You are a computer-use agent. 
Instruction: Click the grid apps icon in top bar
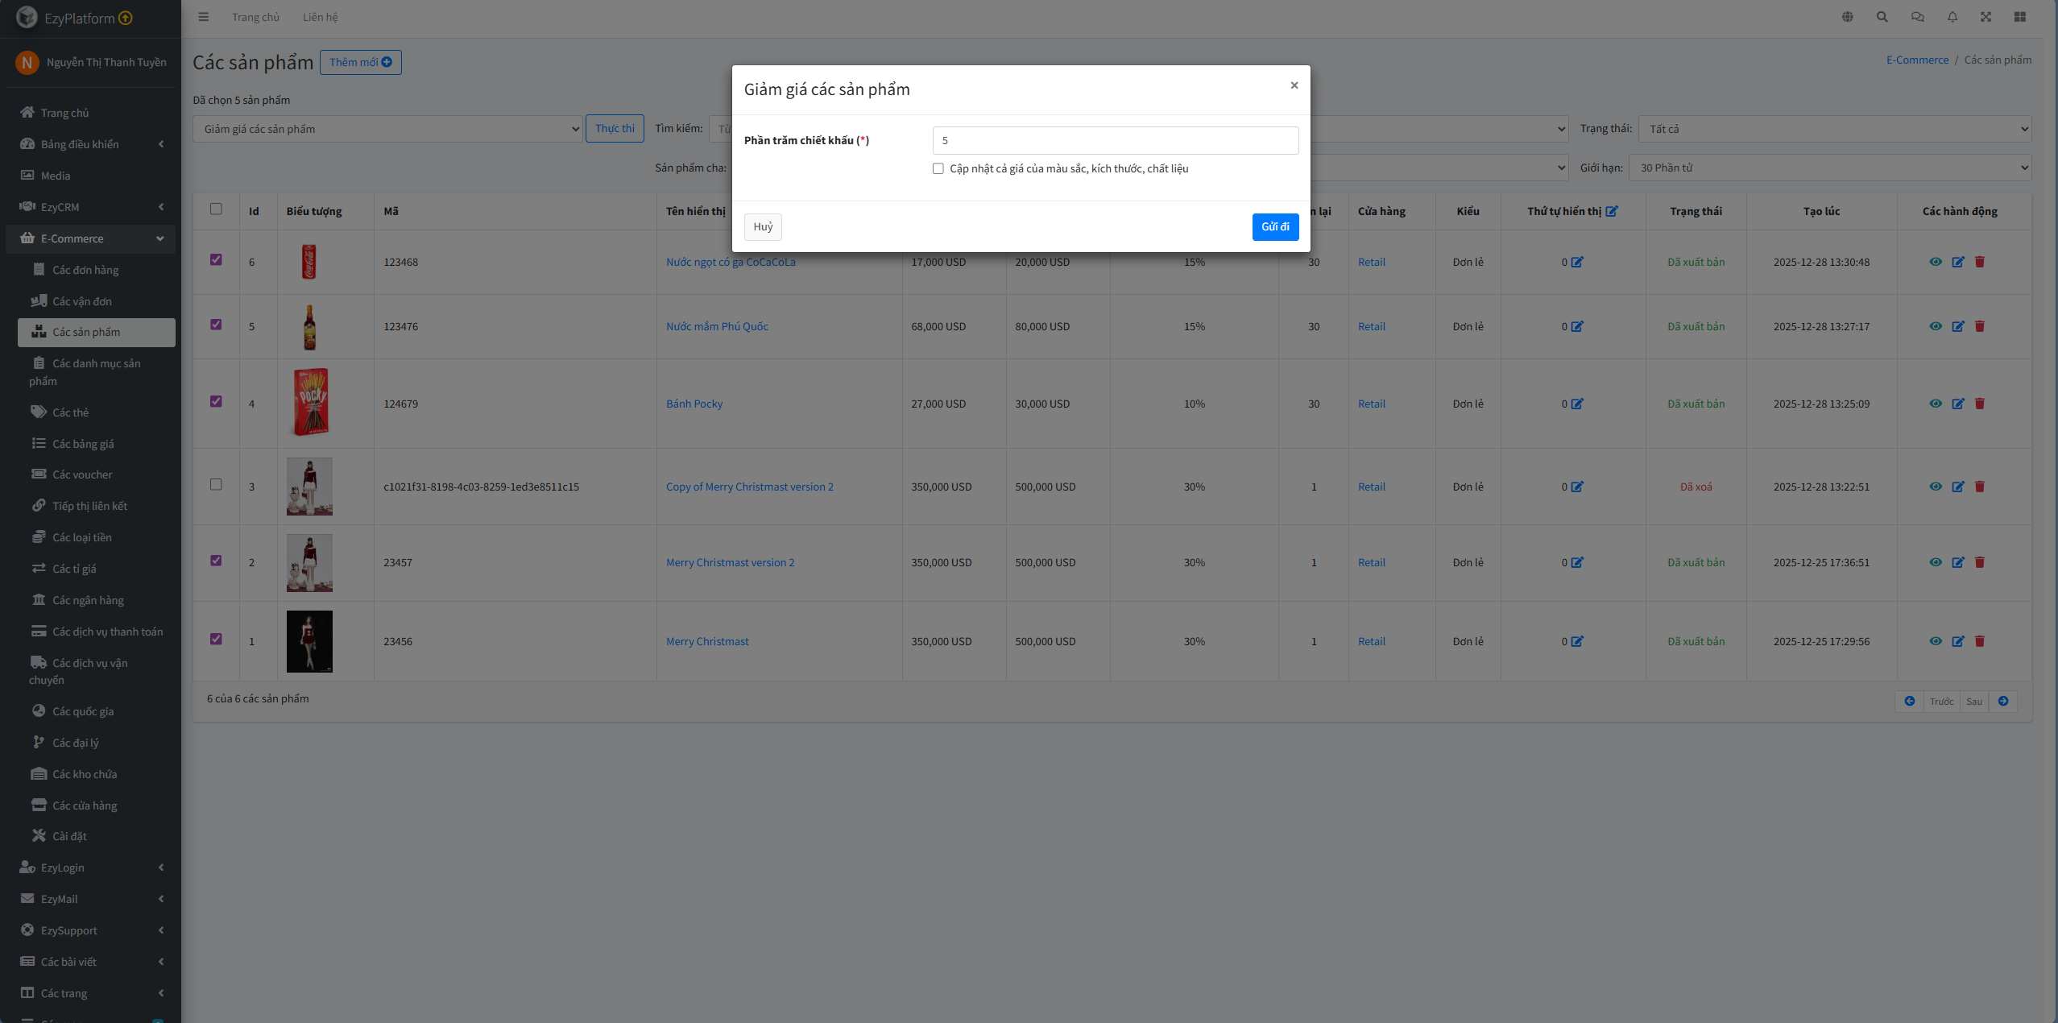point(2019,17)
